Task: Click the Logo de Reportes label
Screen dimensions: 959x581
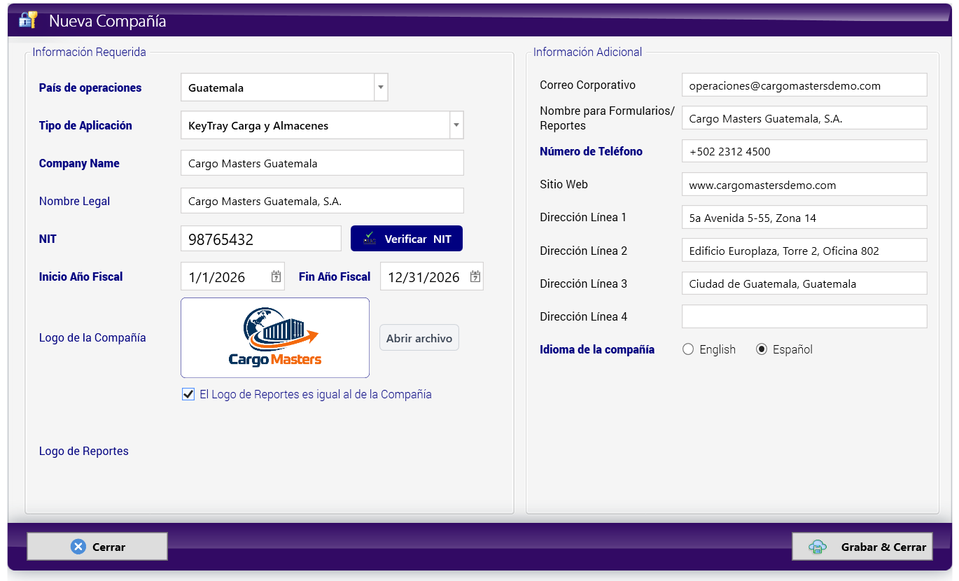Action: (x=84, y=451)
